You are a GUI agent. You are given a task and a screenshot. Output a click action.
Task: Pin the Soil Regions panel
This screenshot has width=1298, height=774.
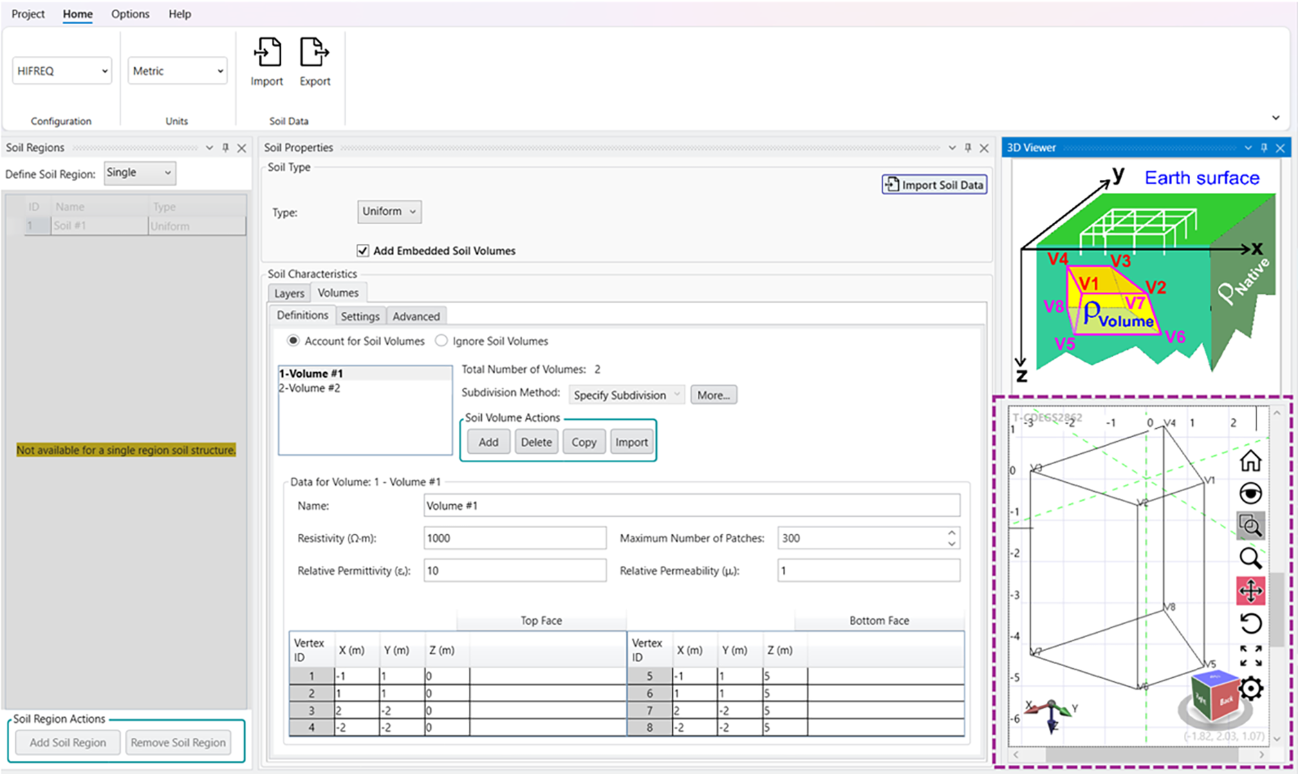point(225,148)
